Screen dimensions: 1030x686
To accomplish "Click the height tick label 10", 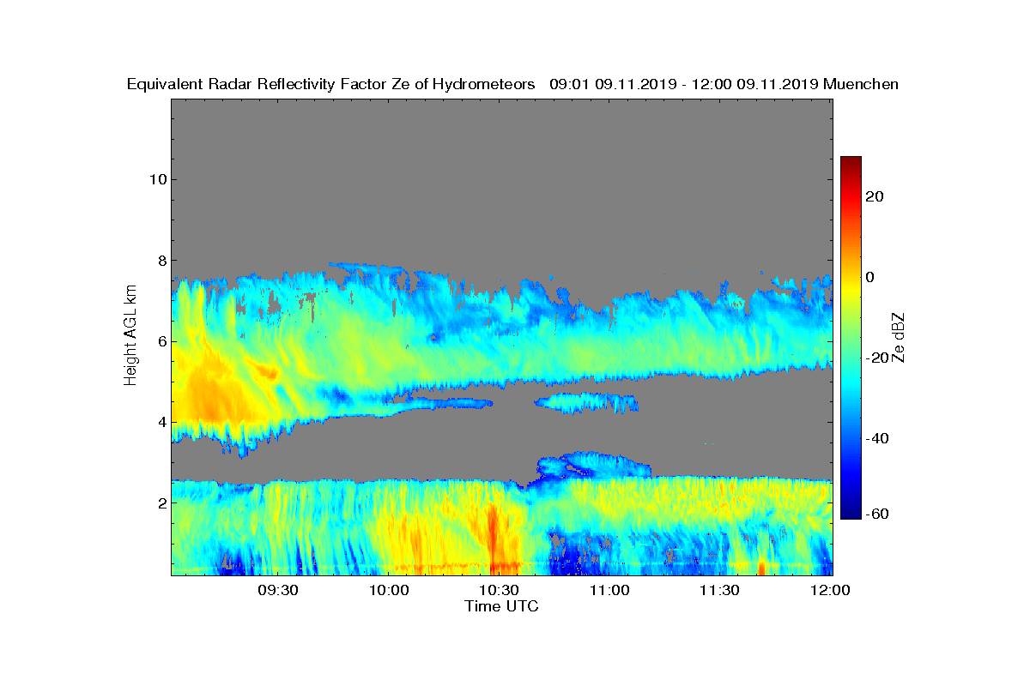I will [157, 179].
